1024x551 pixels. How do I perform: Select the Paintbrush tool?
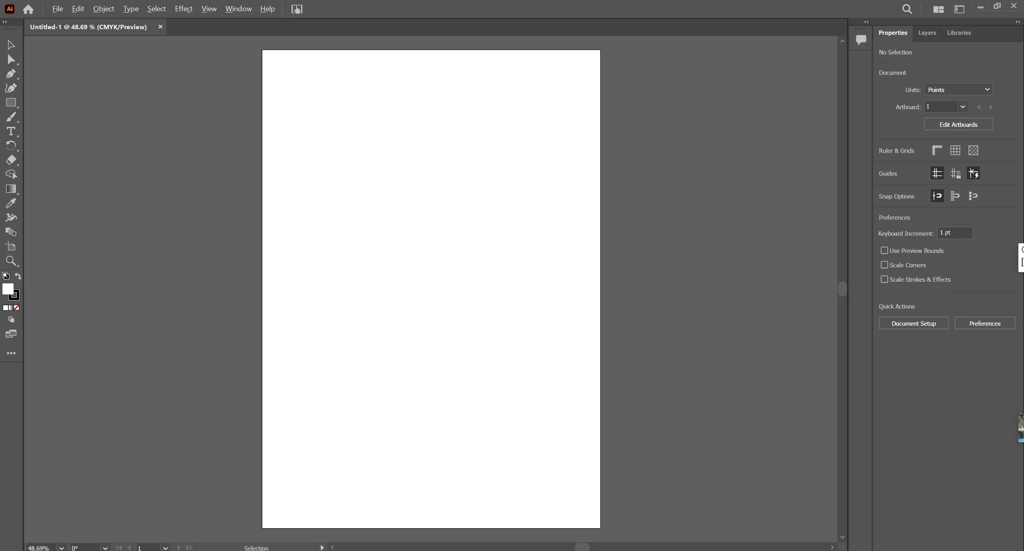(12, 116)
